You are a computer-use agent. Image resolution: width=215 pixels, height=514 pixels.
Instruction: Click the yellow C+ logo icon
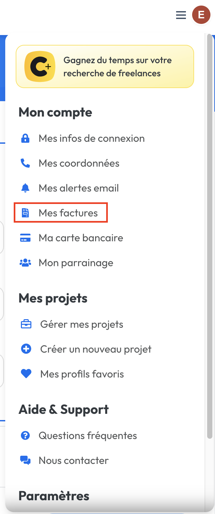click(x=40, y=67)
